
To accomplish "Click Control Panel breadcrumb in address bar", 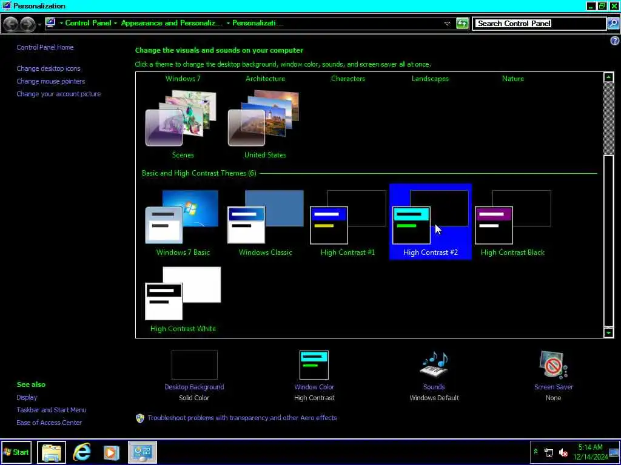I will pyautogui.click(x=88, y=23).
